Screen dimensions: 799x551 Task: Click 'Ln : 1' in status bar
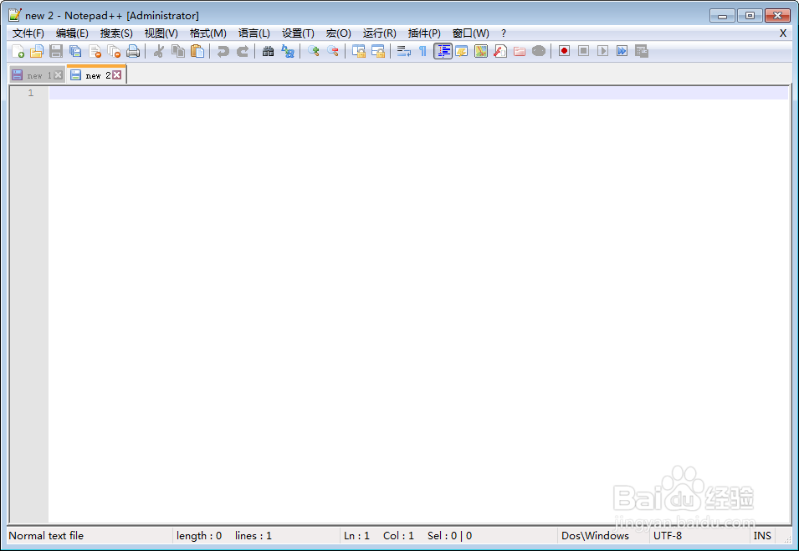356,536
